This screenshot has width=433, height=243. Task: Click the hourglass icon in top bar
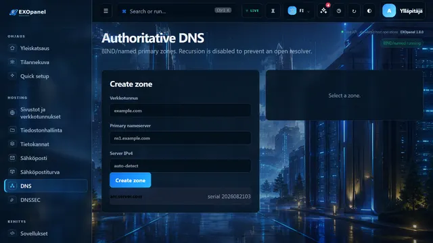tap(273, 11)
